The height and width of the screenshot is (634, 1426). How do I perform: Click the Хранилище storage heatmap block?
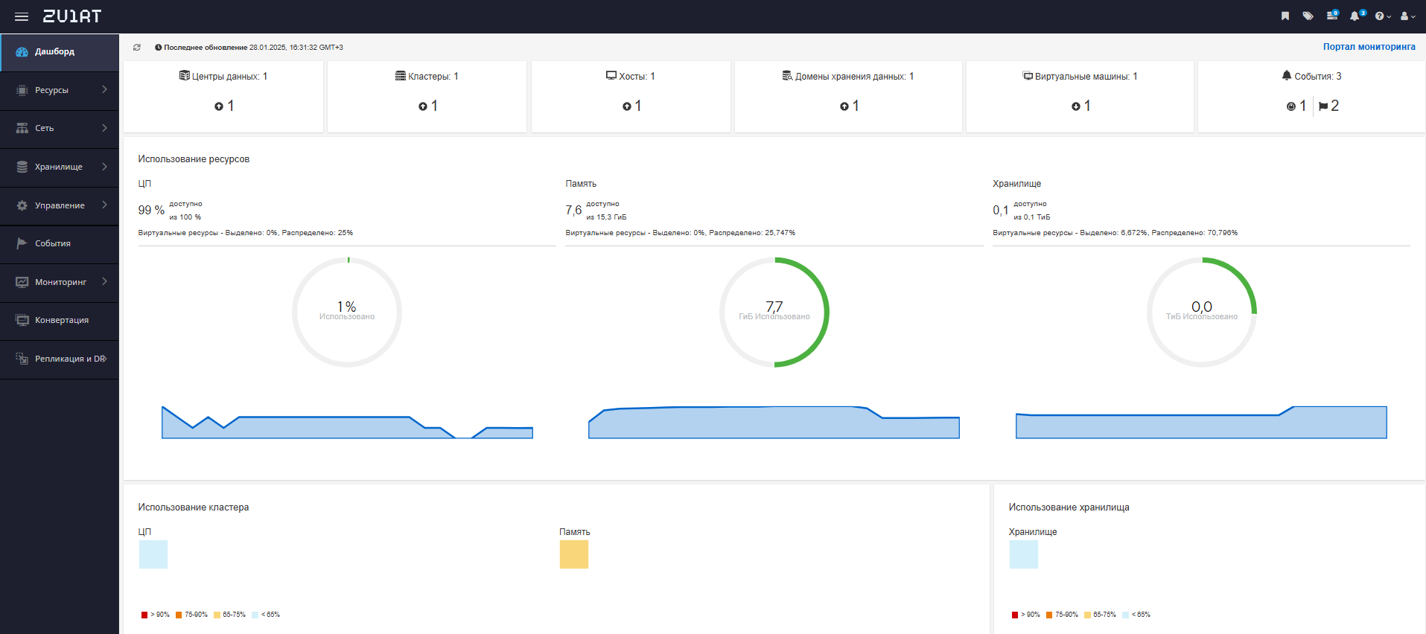tap(1024, 554)
